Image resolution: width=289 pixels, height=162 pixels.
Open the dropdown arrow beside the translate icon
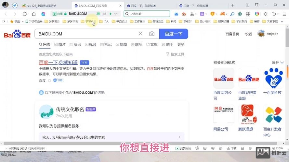tap(206, 14)
